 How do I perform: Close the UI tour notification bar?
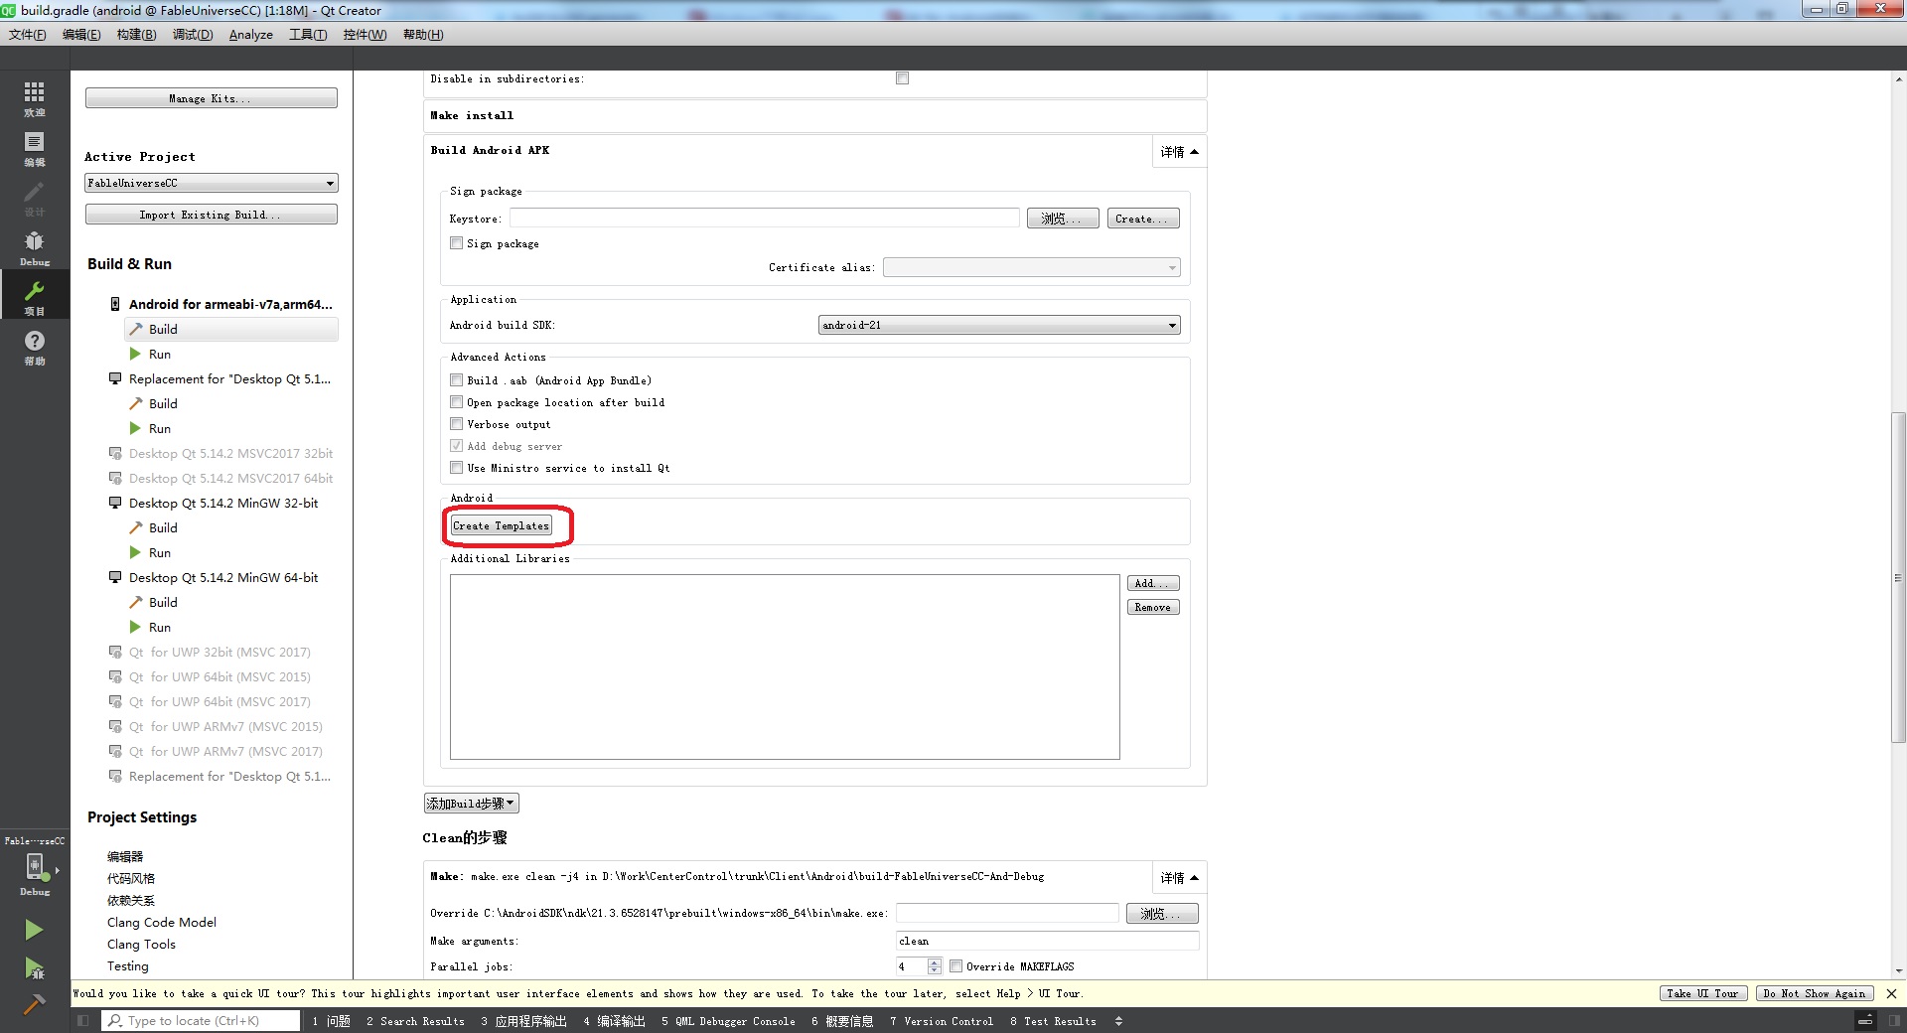[x=1891, y=993]
